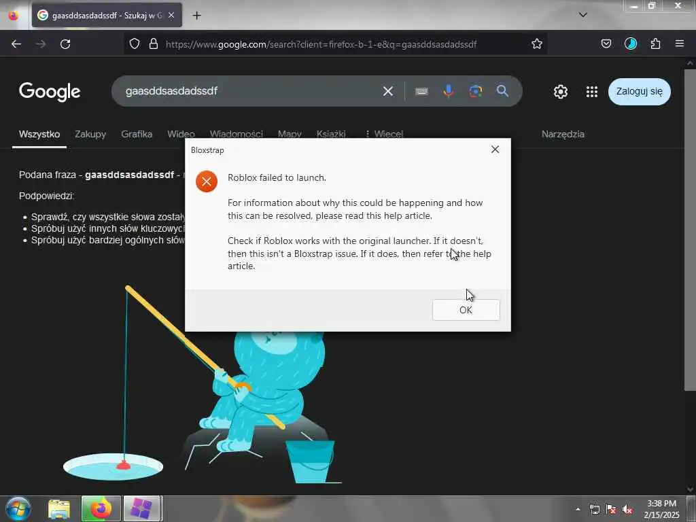Viewport: 696px width, 522px height.
Task: Open Action Center flag icon
Action: click(x=611, y=510)
